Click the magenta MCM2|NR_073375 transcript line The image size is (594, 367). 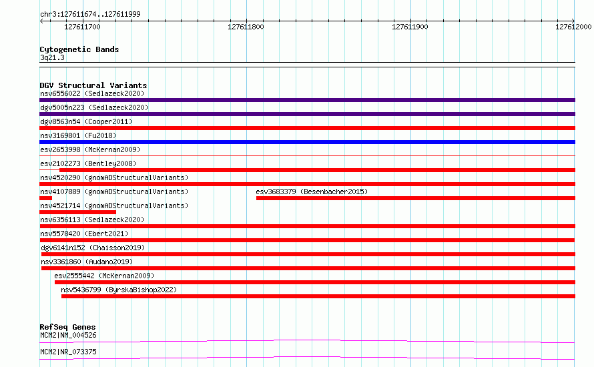pyautogui.click(x=307, y=358)
